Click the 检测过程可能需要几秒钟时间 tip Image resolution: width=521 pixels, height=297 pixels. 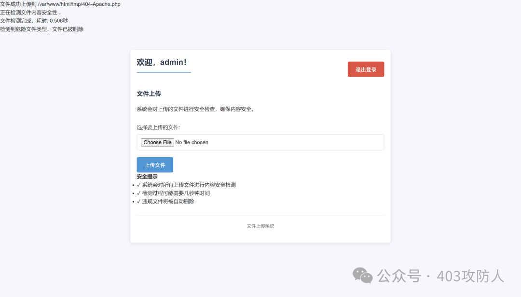pyautogui.click(x=173, y=193)
